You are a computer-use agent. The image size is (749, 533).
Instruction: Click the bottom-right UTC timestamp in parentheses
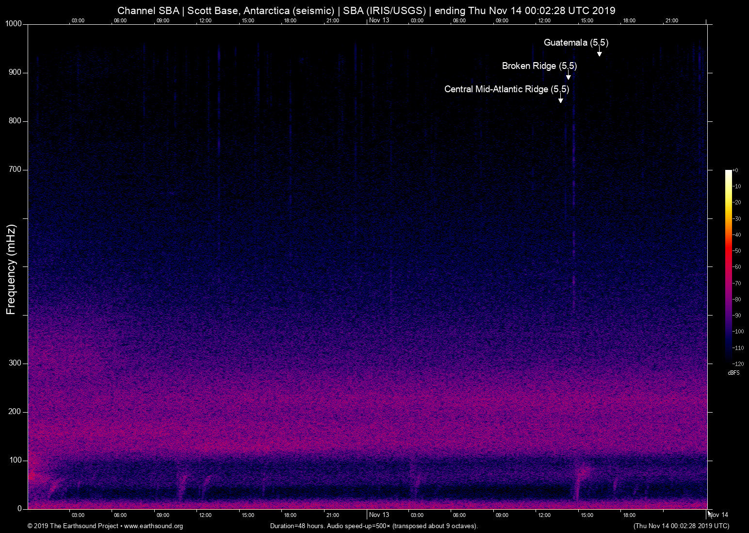coord(681,526)
